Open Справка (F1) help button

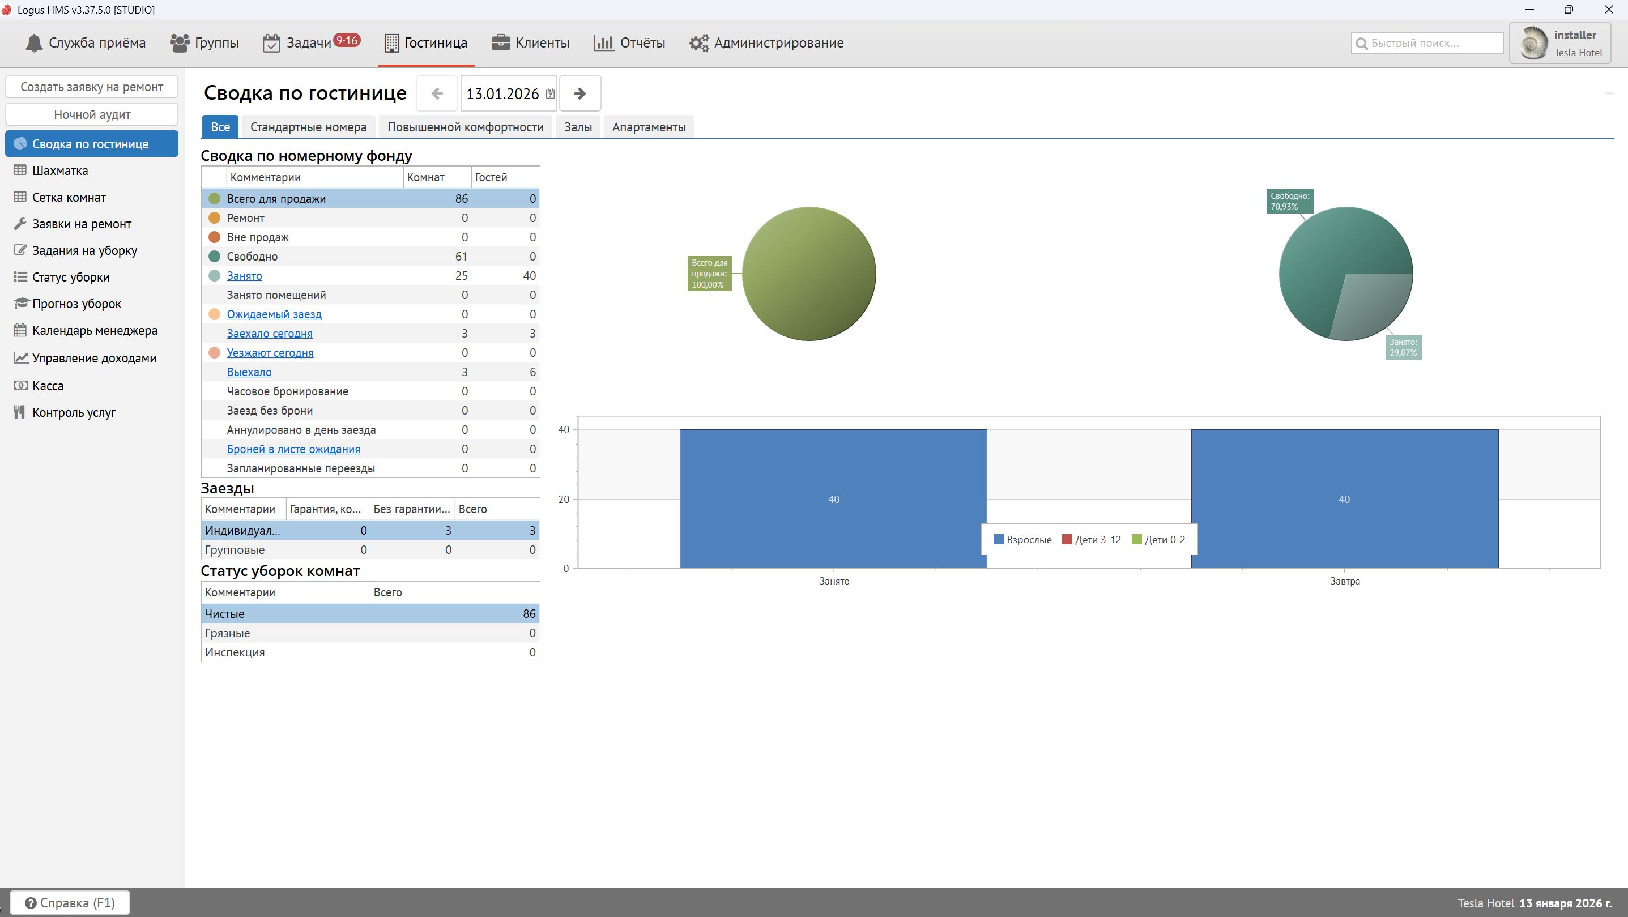[70, 902]
